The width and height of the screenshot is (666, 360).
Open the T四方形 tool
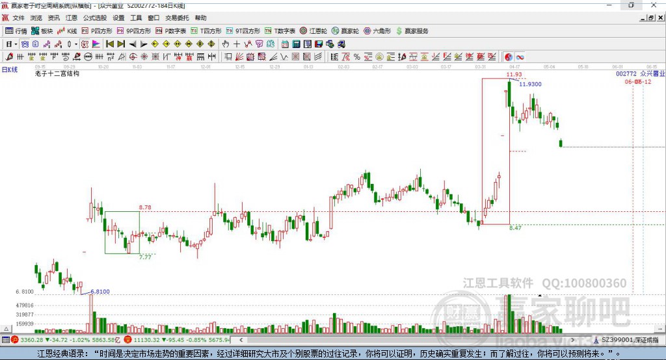[206, 31]
